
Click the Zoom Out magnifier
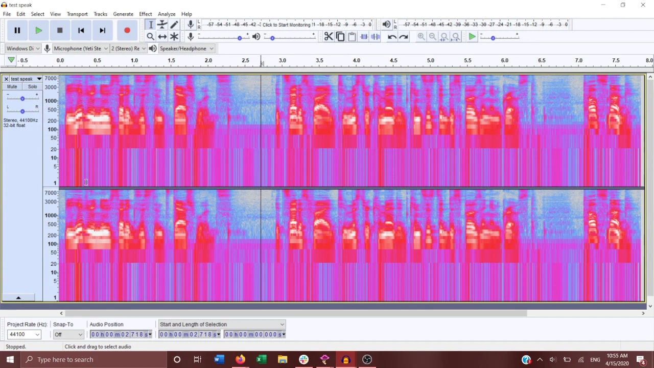433,37
